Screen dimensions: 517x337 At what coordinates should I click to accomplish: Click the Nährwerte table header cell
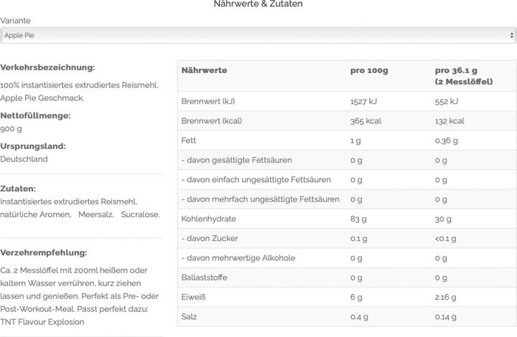[x=204, y=70]
